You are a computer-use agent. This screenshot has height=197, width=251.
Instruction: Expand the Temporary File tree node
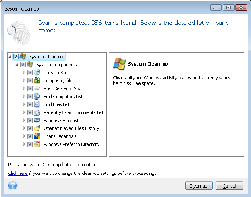tap(24, 81)
